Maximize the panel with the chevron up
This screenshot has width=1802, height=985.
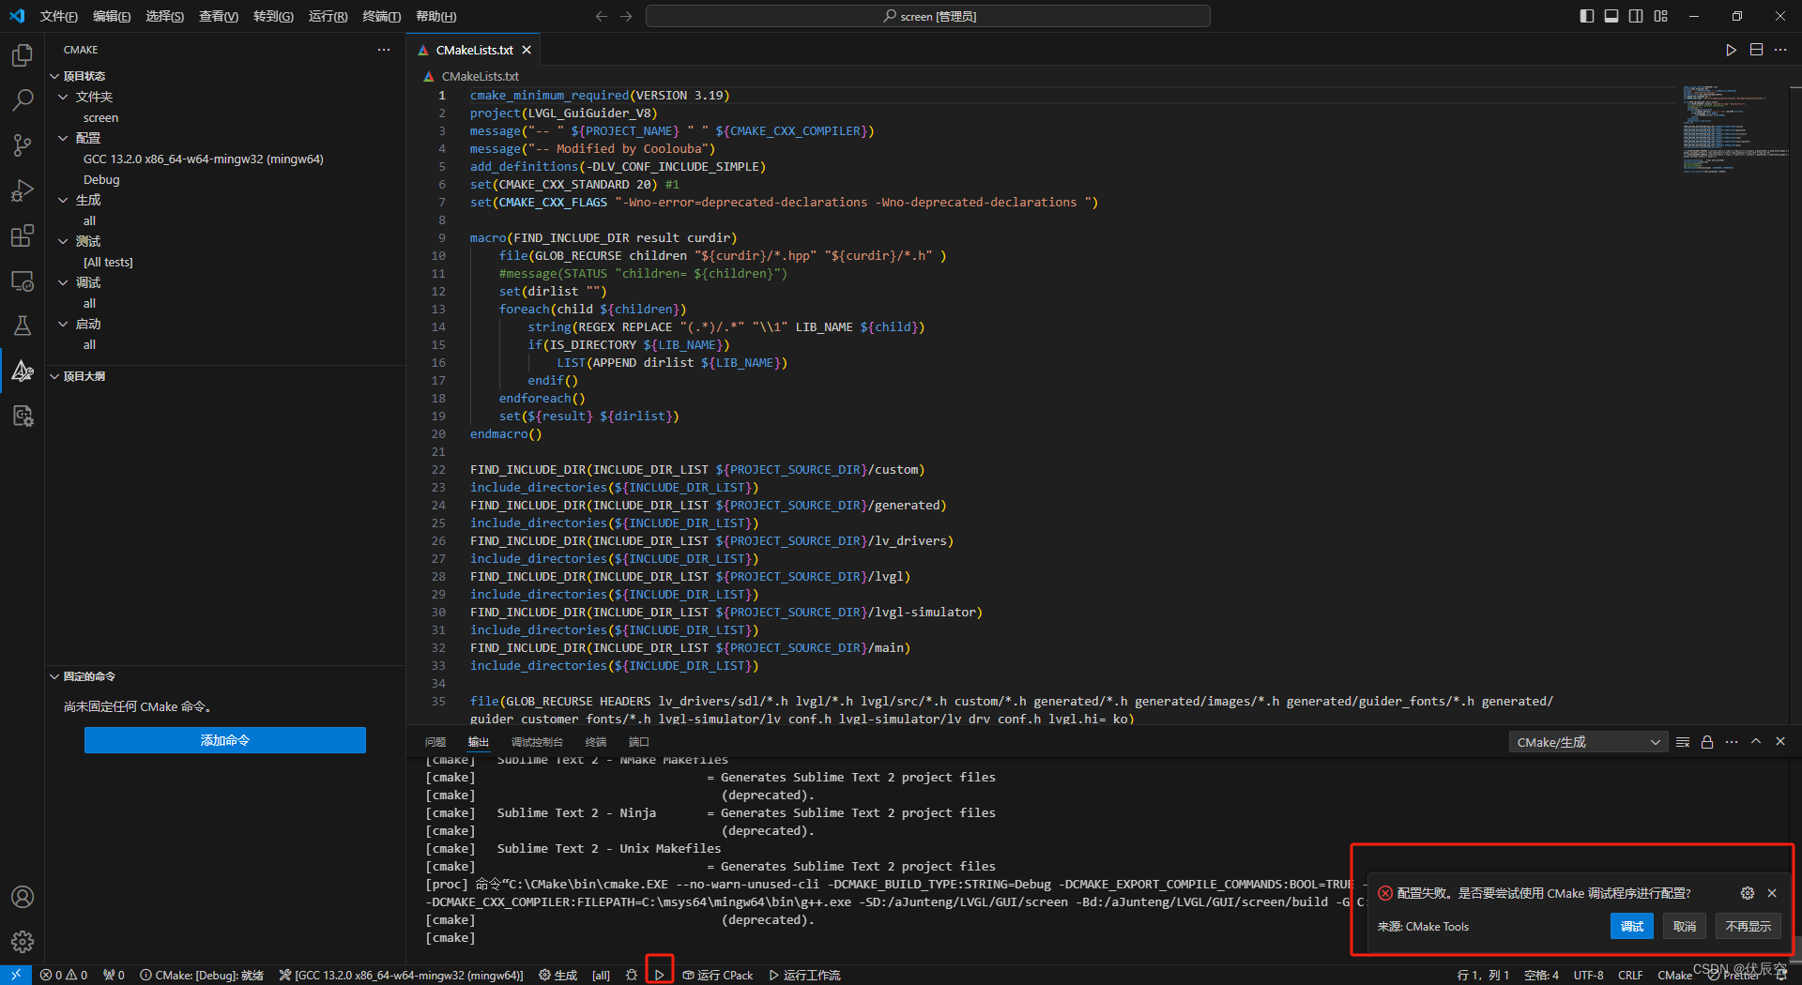click(1756, 742)
